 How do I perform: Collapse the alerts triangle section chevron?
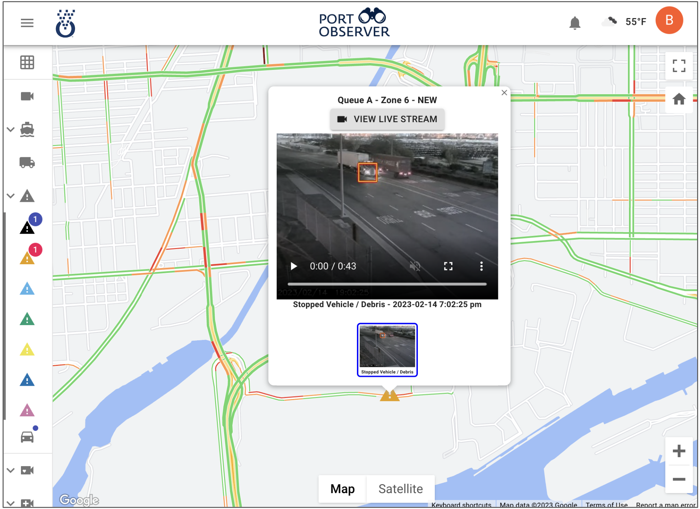point(11,196)
